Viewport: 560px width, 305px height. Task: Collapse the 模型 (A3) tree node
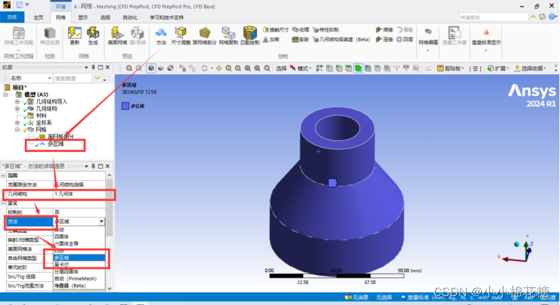click(x=5, y=94)
